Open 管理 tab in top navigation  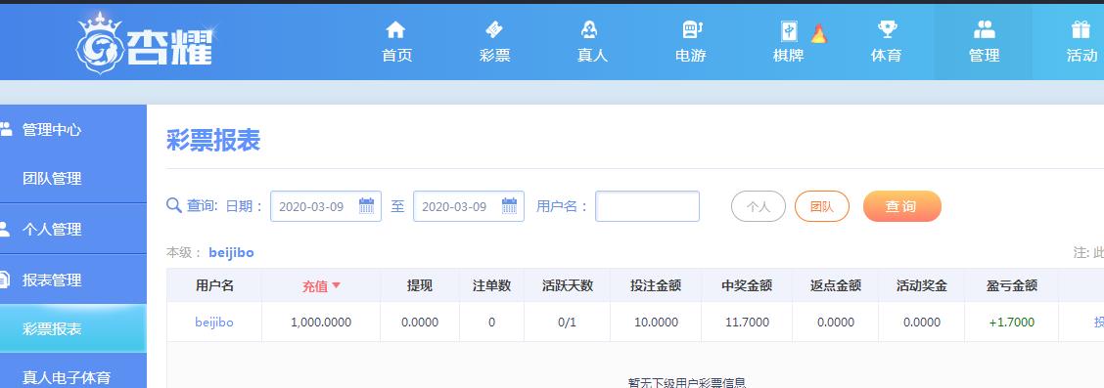984,41
